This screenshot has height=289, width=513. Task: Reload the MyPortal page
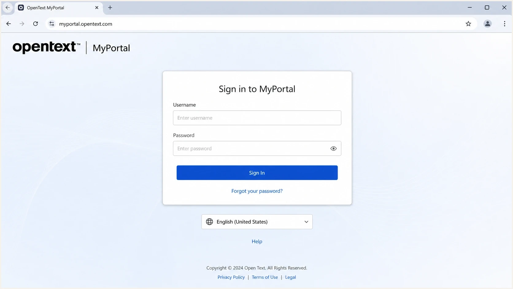click(36, 24)
